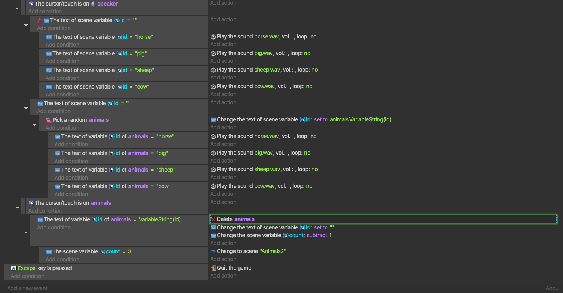Image resolution: width=563 pixels, height=293 pixels.
Task: Select the Delete animals action row
Action: 383,219
